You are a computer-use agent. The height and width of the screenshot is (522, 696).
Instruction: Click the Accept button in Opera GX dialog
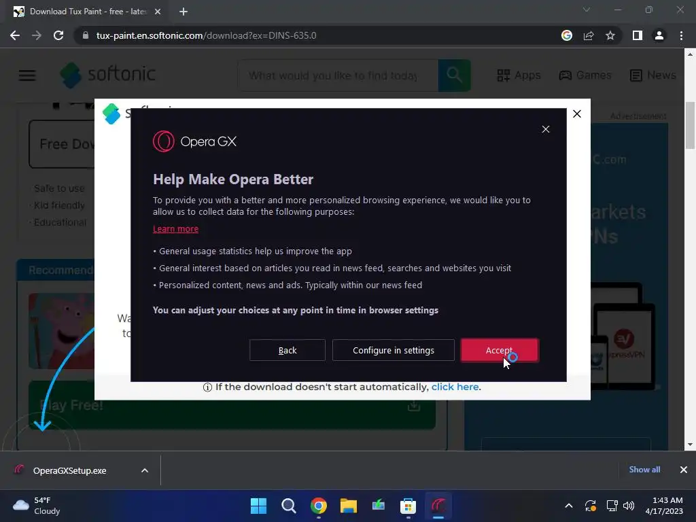coord(500,350)
